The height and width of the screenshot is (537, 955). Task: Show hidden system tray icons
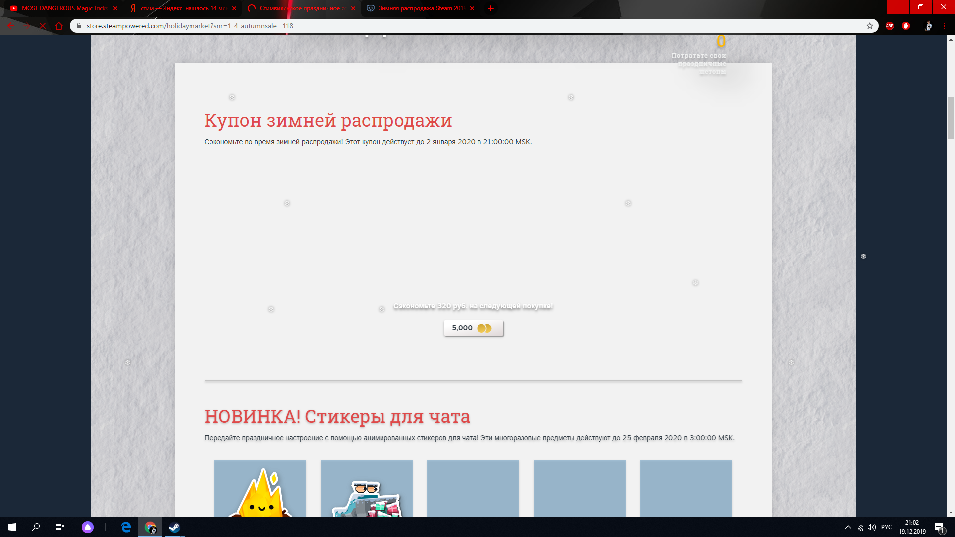pos(848,527)
